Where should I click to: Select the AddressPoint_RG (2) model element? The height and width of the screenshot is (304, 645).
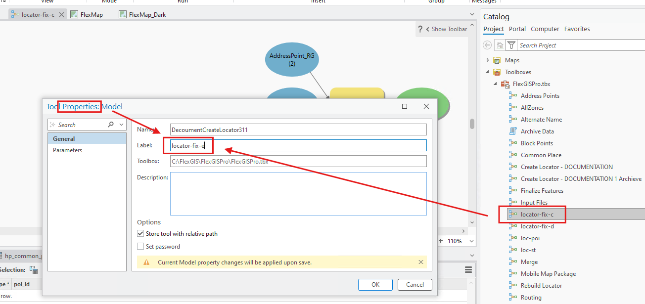click(x=292, y=59)
